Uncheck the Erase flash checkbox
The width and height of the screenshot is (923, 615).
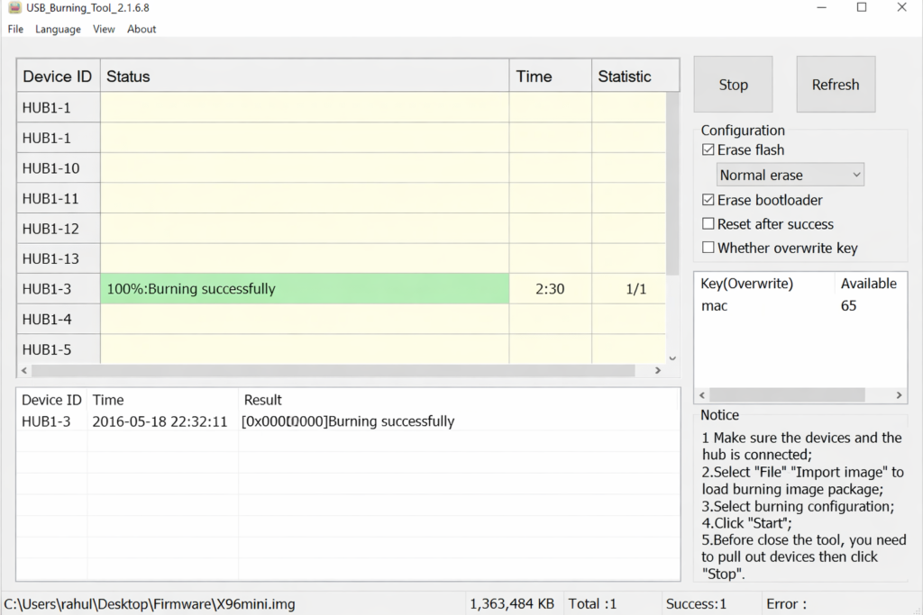coord(708,150)
